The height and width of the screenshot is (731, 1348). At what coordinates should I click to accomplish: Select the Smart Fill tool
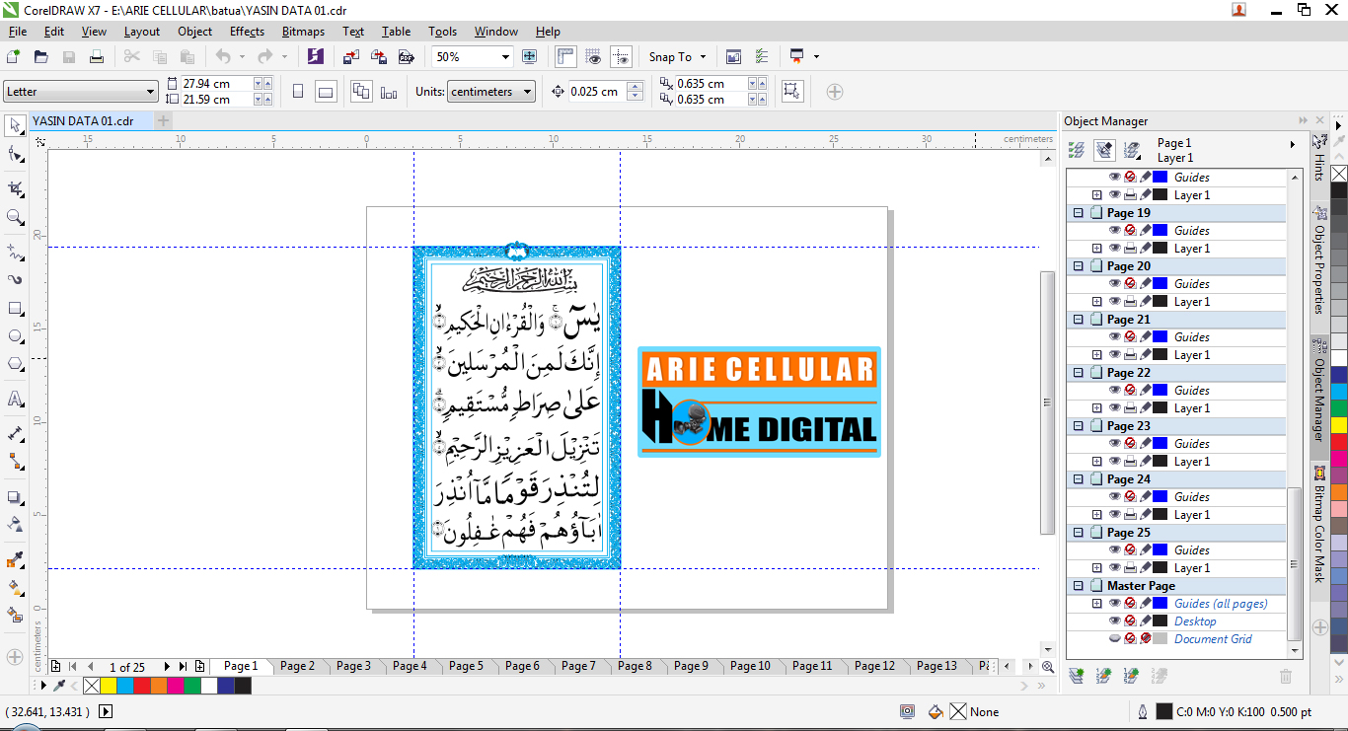tap(15, 615)
